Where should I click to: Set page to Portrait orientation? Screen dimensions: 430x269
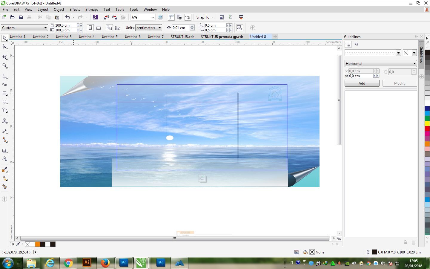pyautogui.click(x=90, y=28)
